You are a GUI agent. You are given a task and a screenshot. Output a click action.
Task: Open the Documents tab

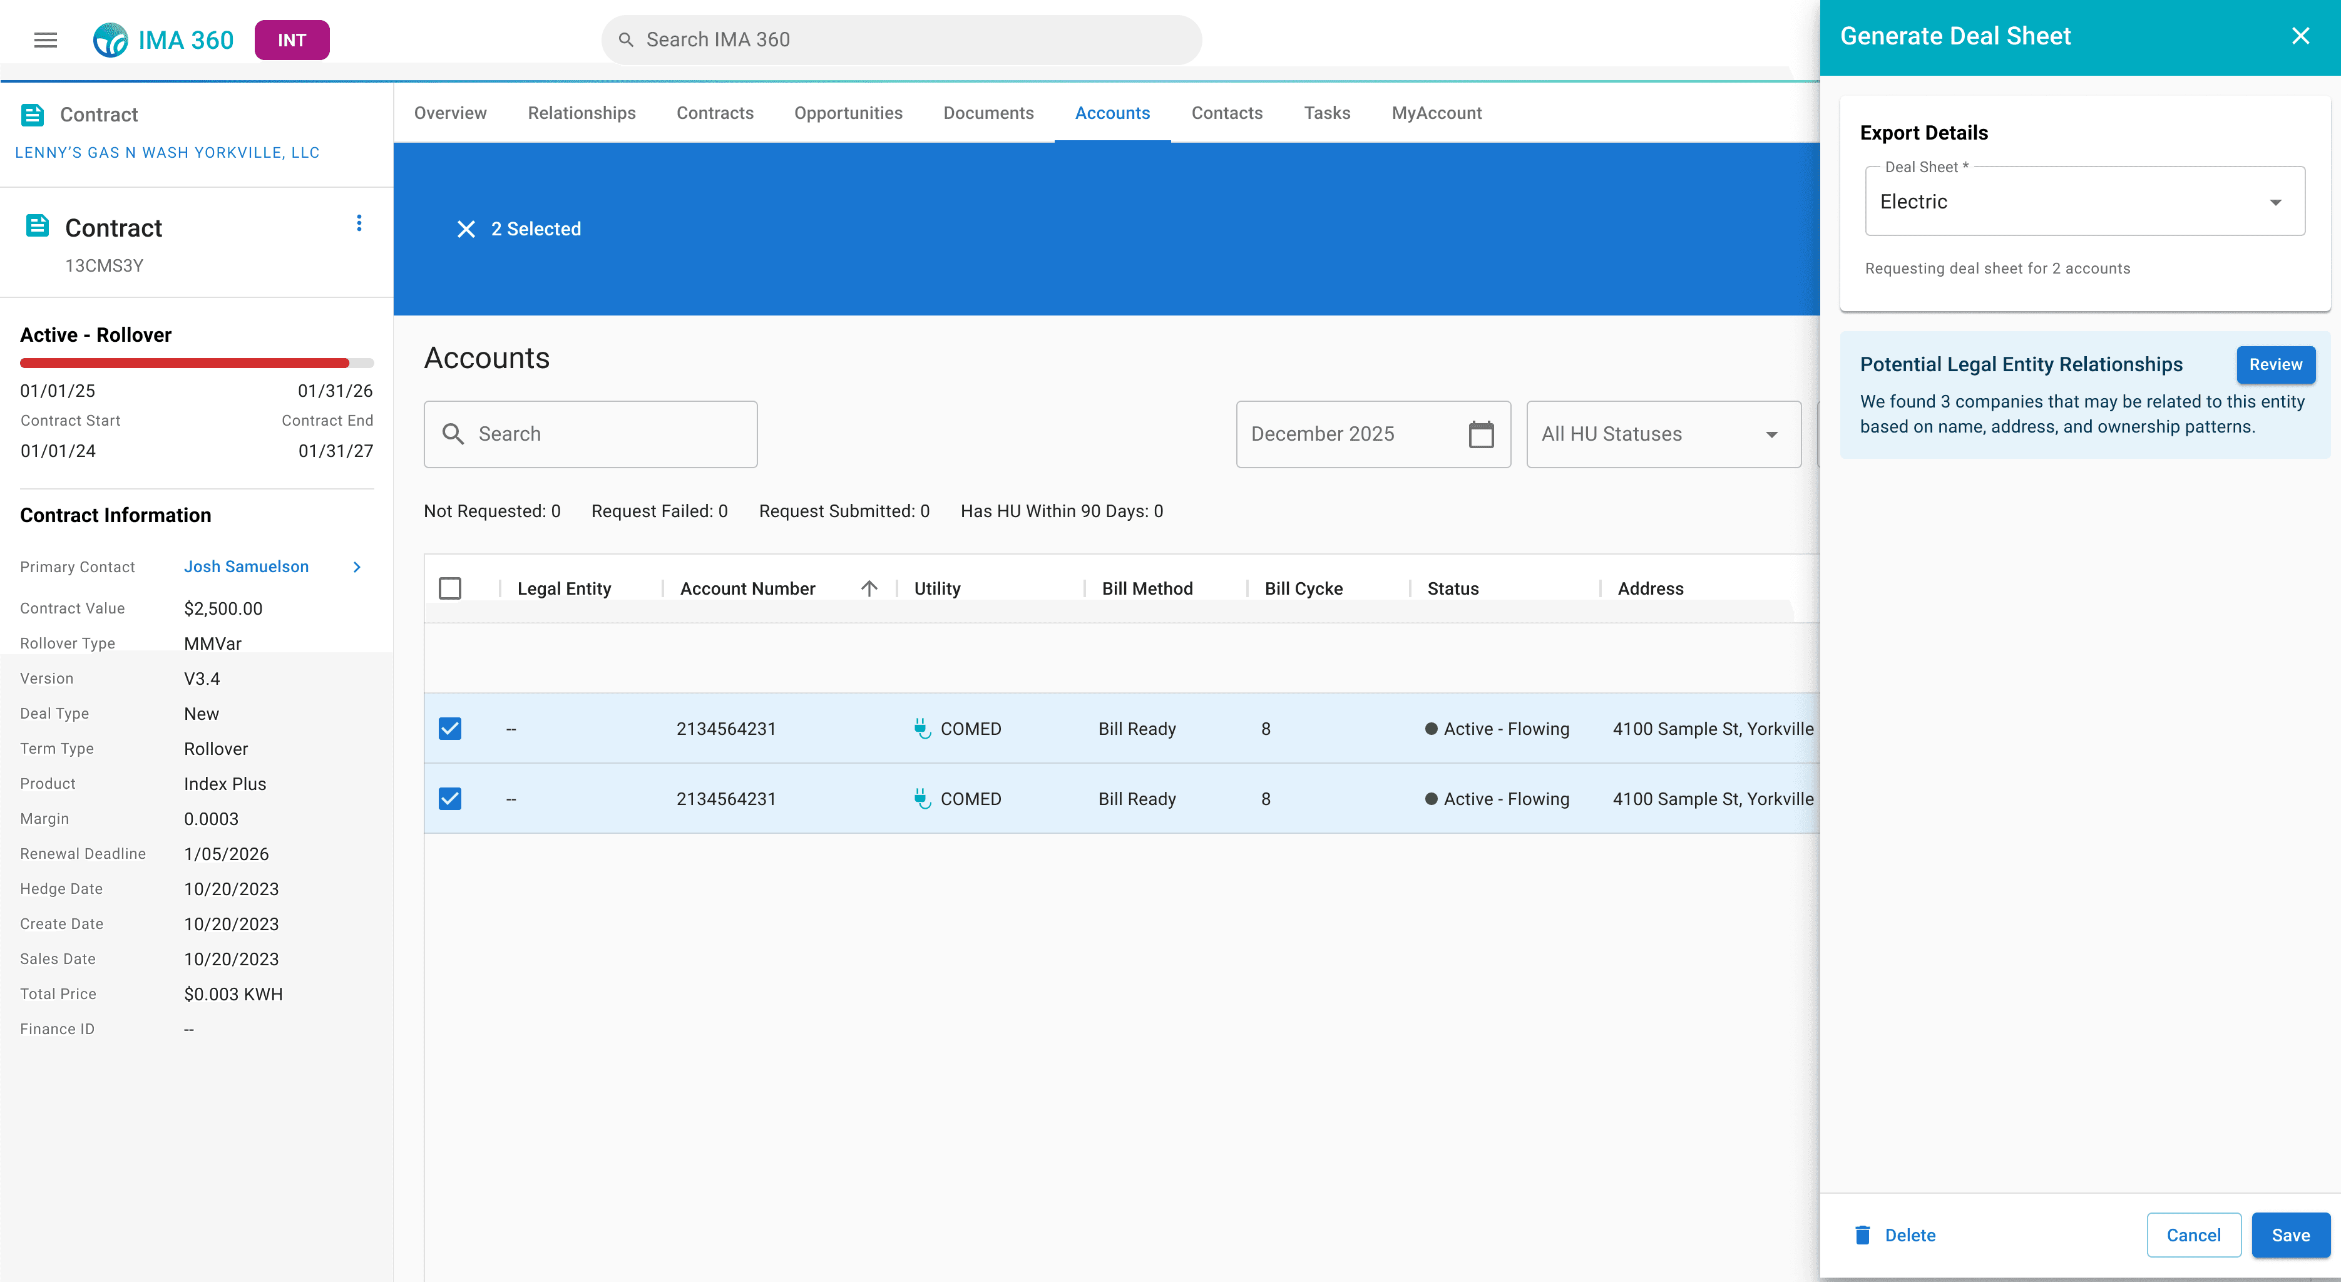[x=988, y=113]
